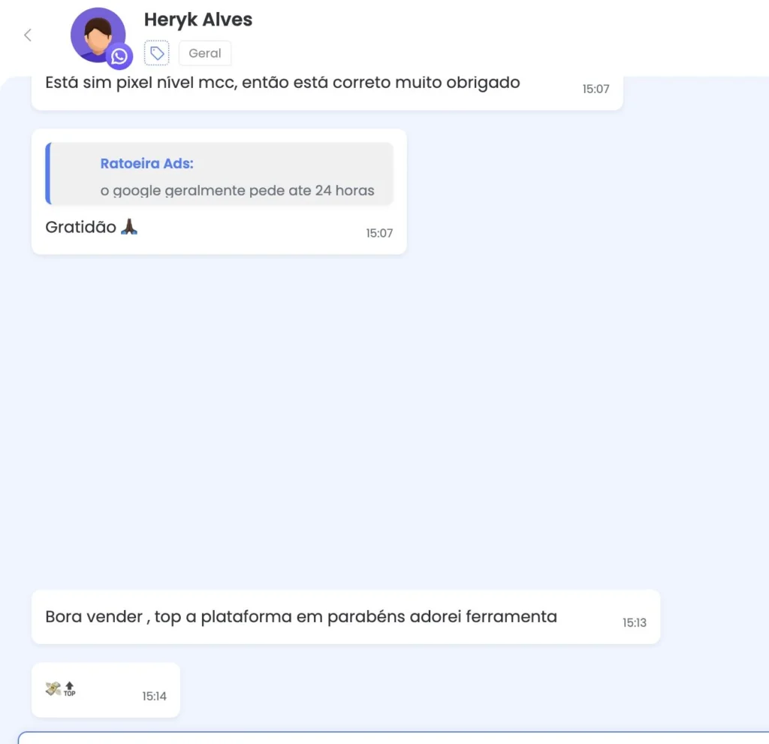Image resolution: width=769 pixels, height=744 pixels.
Task: Add a tag with the tag icon
Action: tap(156, 53)
